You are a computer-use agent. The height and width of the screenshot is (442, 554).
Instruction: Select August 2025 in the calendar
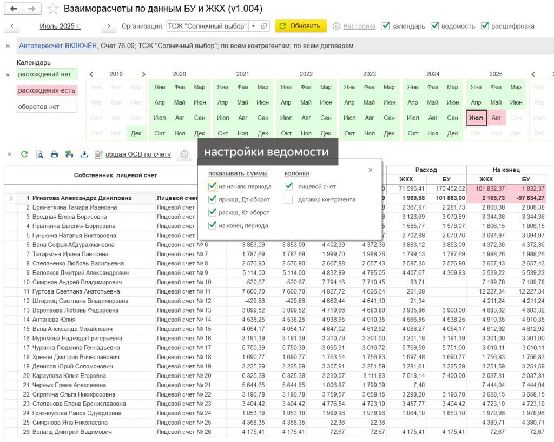[496, 118]
